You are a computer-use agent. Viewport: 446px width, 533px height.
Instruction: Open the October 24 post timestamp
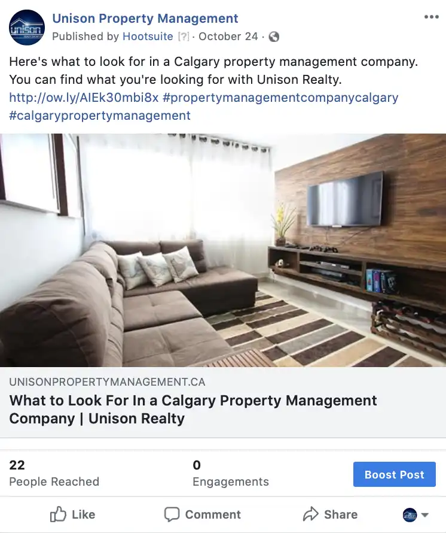pos(228,37)
